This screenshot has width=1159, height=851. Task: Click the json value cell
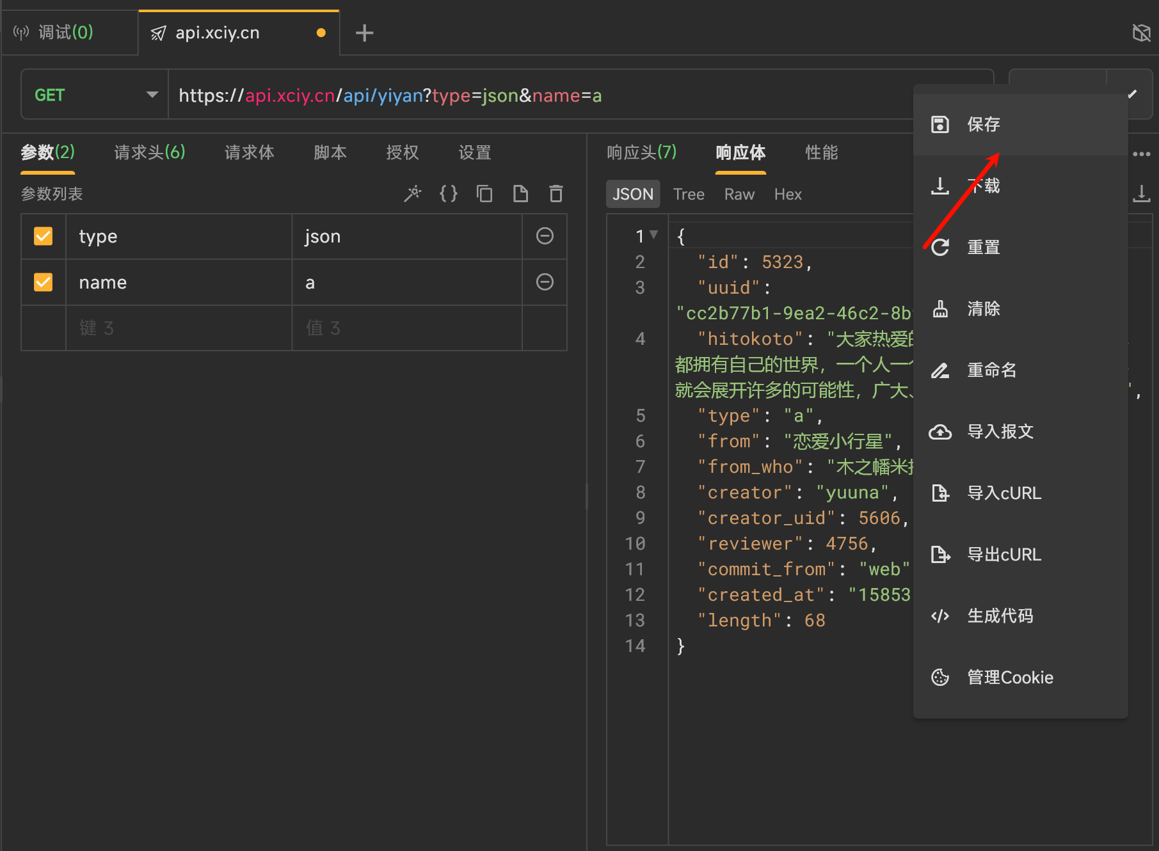click(407, 237)
